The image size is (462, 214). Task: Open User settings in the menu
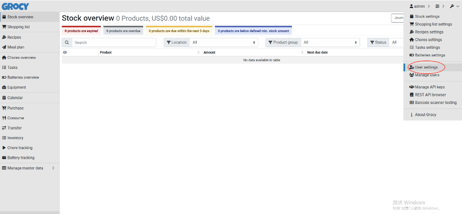point(426,67)
